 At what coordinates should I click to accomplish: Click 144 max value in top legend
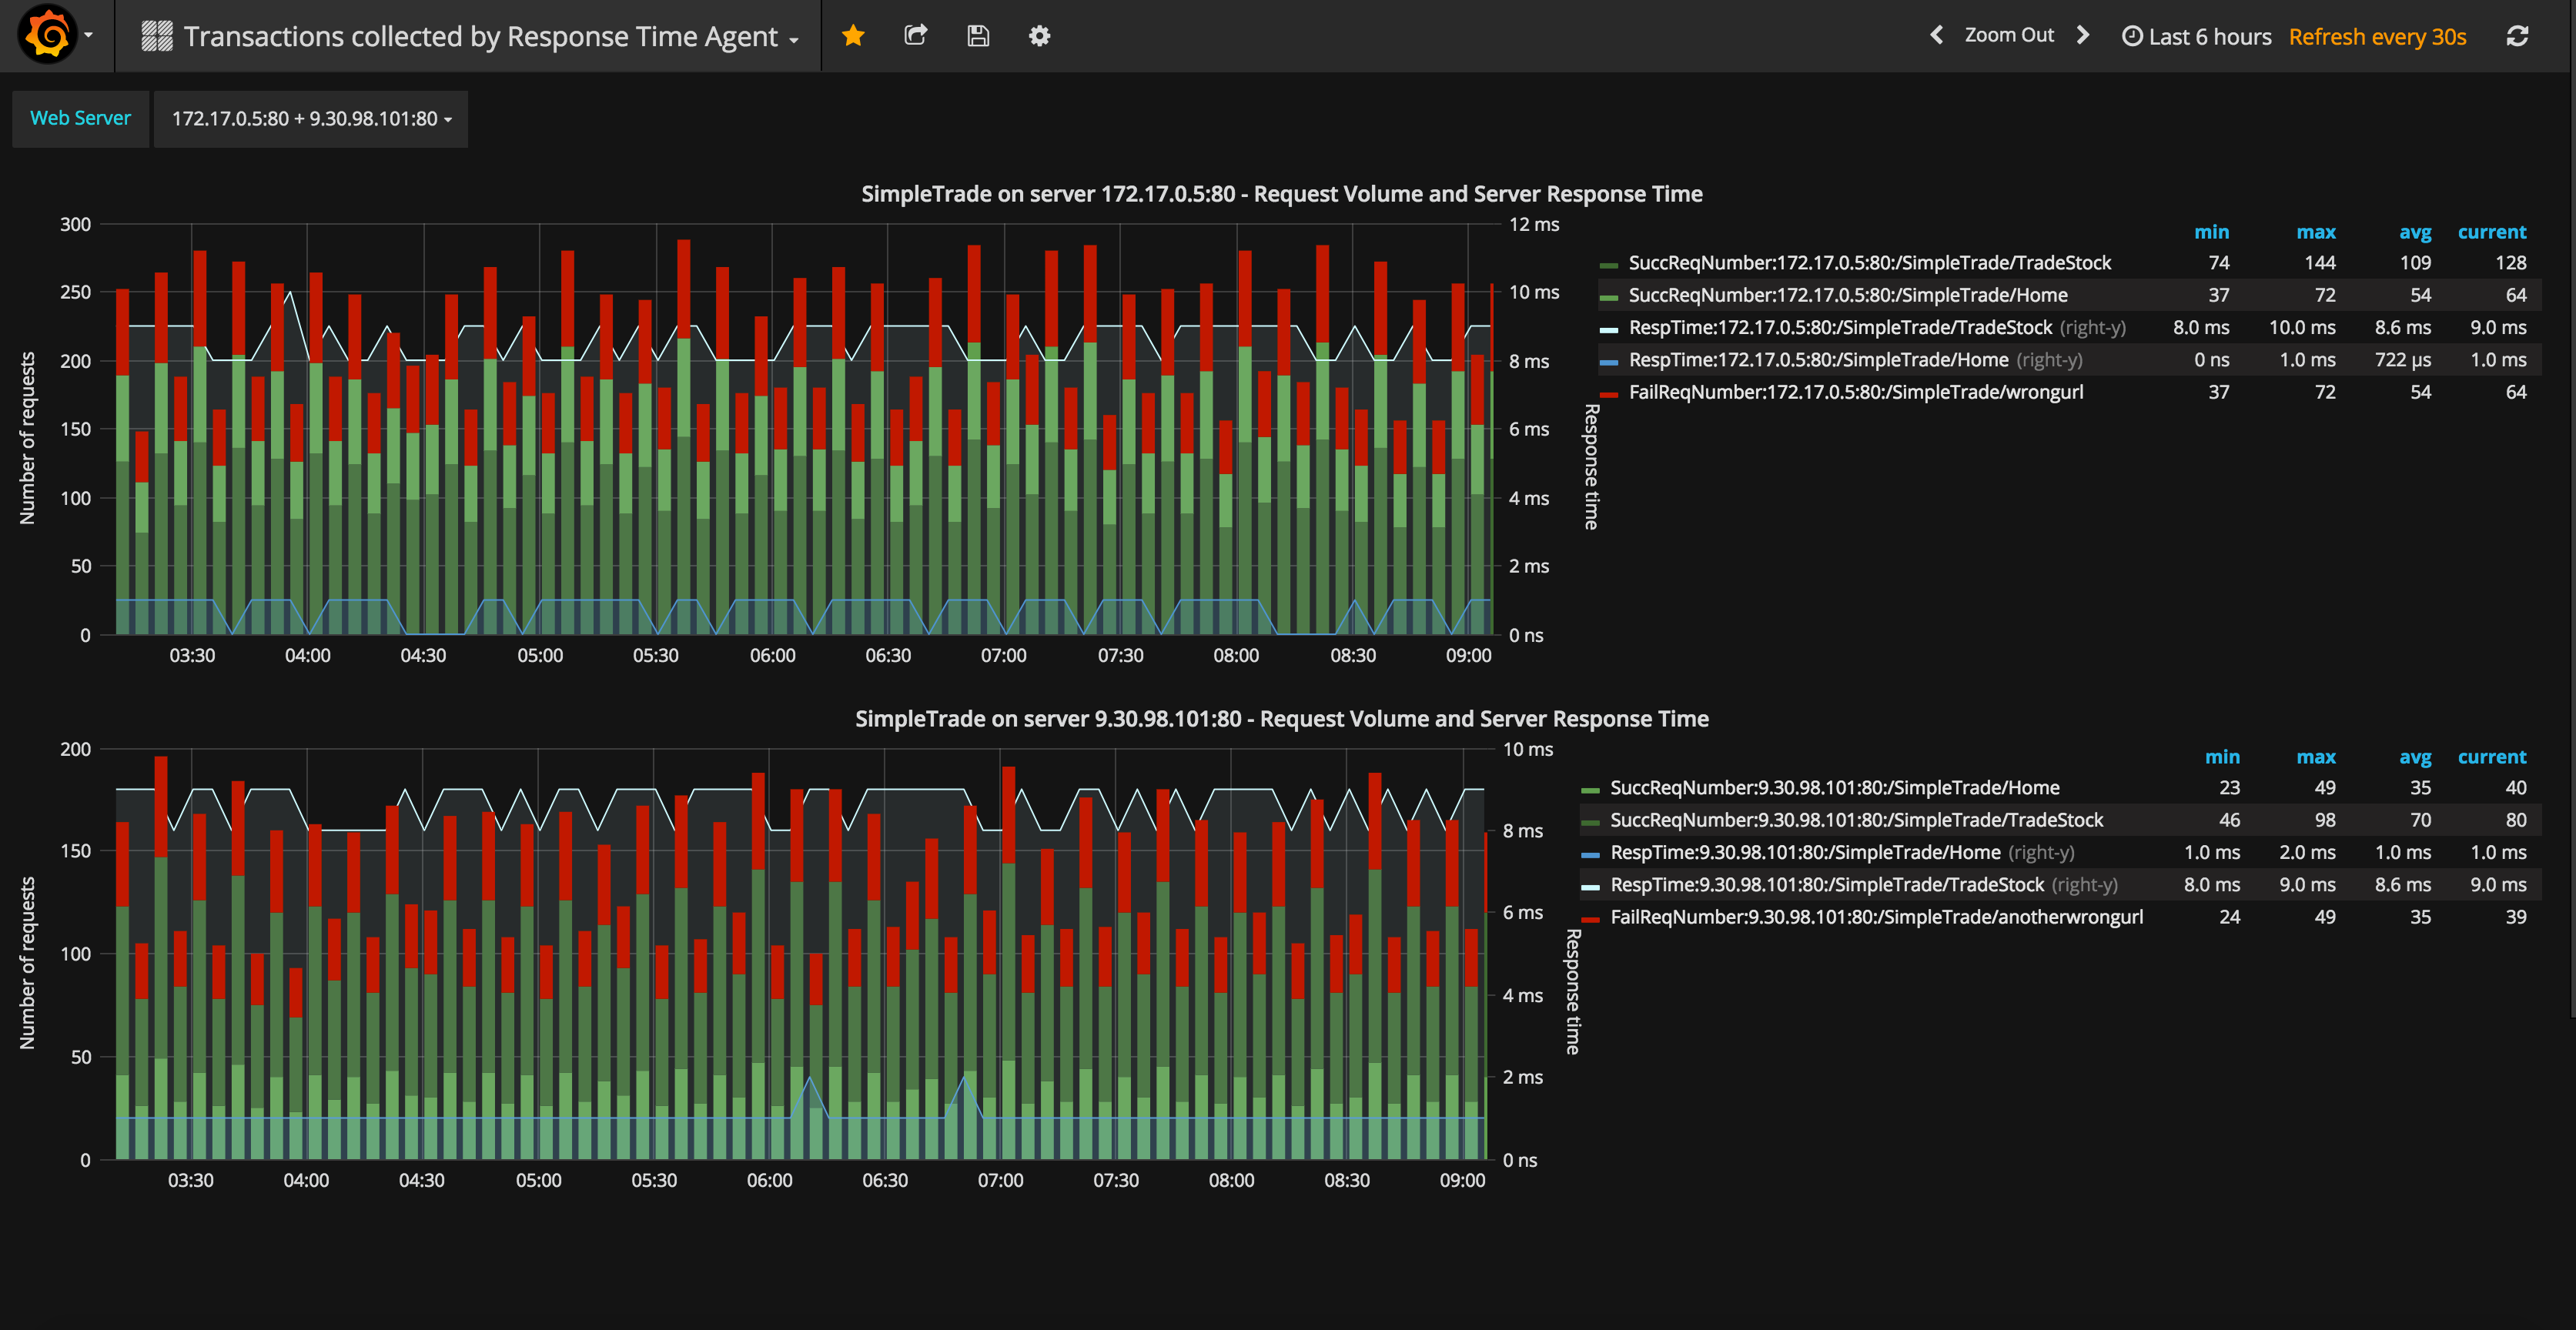[x=2319, y=263]
